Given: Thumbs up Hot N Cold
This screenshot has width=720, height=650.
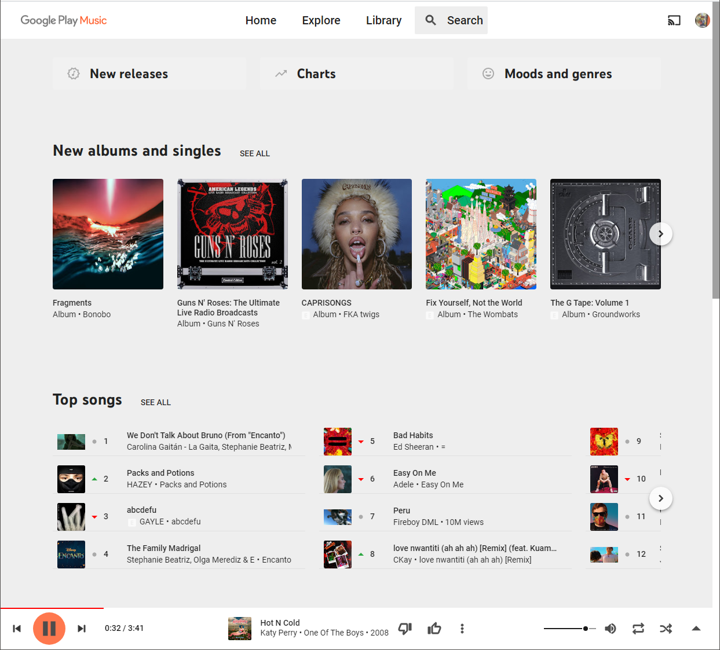Looking at the screenshot, I should pos(434,629).
